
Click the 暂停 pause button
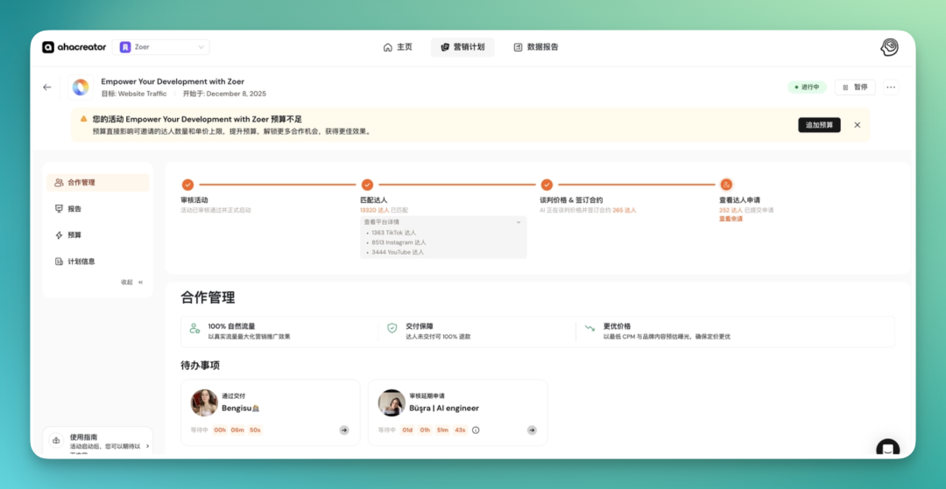coord(855,87)
